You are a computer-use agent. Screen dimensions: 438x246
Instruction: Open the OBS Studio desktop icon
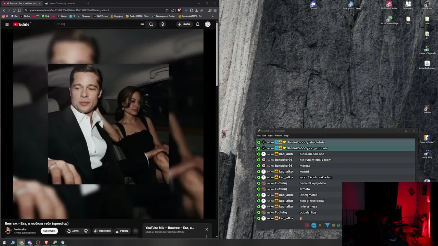pyautogui.click(x=427, y=5)
